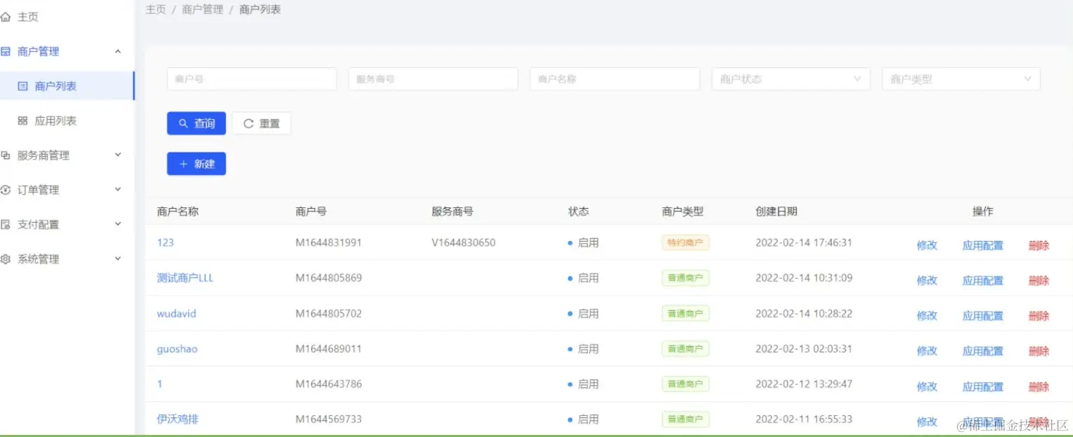The width and height of the screenshot is (1073, 437).
Task: Click date 2022-02-13 02:03:31
Action: pos(804,349)
